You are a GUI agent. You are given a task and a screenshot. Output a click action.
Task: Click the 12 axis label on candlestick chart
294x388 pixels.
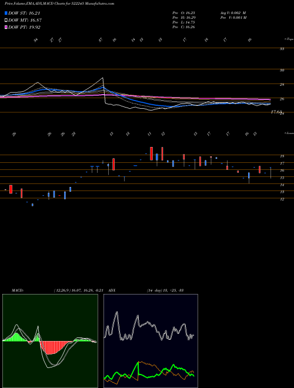coord(282,199)
